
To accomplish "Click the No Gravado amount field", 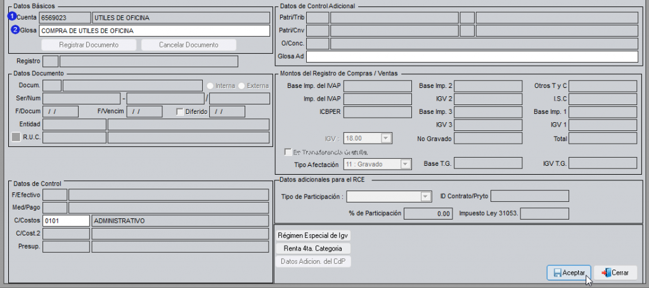I will click(x=489, y=138).
